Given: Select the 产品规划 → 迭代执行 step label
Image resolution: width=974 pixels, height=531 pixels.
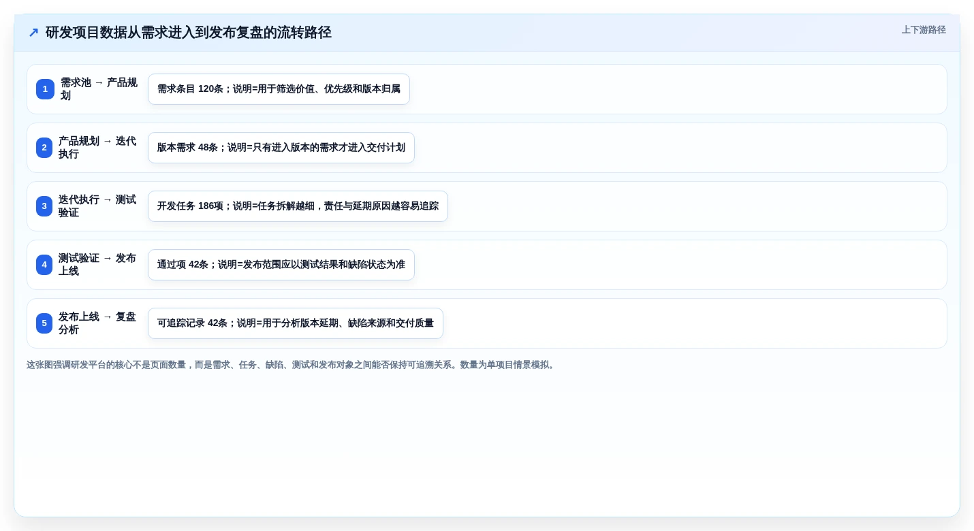Looking at the screenshot, I should tap(98, 148).
